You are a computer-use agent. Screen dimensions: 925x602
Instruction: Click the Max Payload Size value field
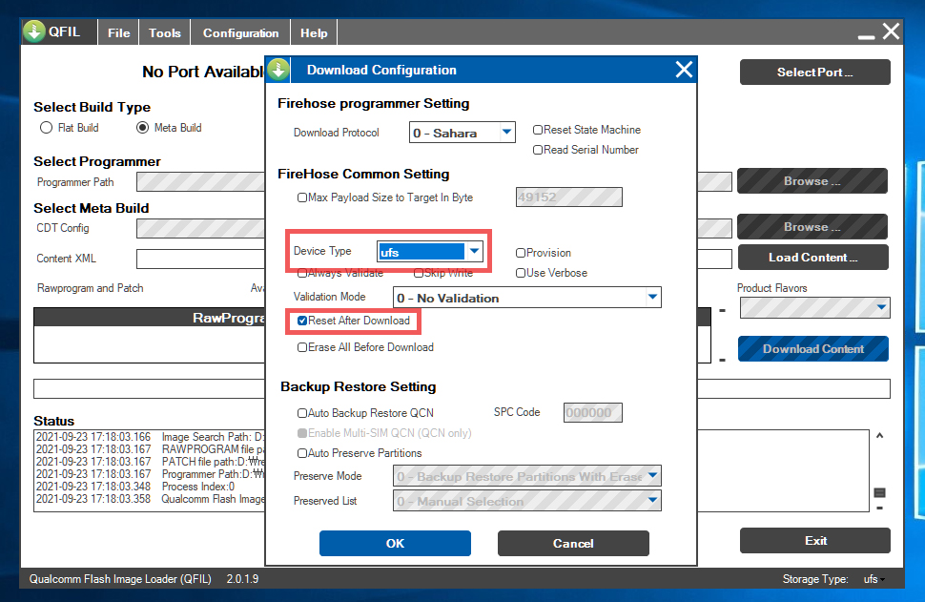(568, 197)
